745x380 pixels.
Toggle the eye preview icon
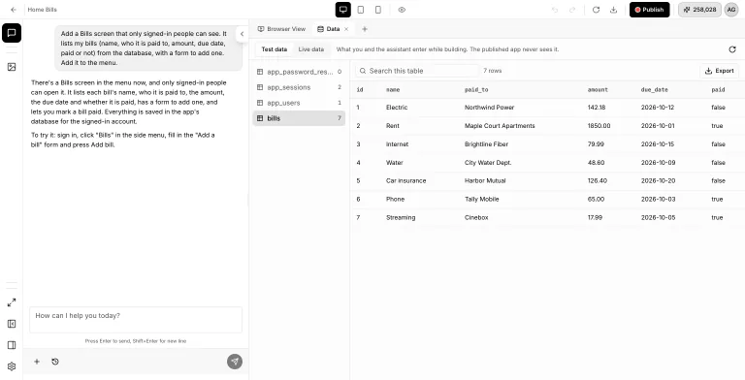[402, 10]
